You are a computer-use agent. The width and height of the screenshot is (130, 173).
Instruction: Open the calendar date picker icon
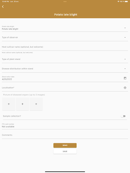coord(125,78)
